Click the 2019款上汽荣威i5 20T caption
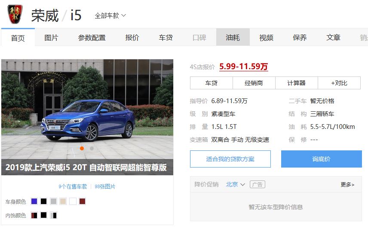 [x=86, y=167]
